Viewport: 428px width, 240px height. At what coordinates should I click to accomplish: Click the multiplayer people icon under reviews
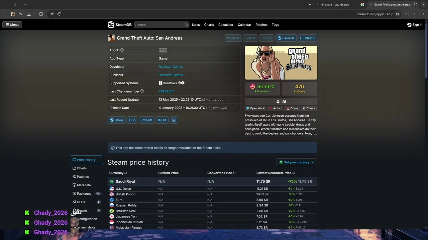pos(284,101)
